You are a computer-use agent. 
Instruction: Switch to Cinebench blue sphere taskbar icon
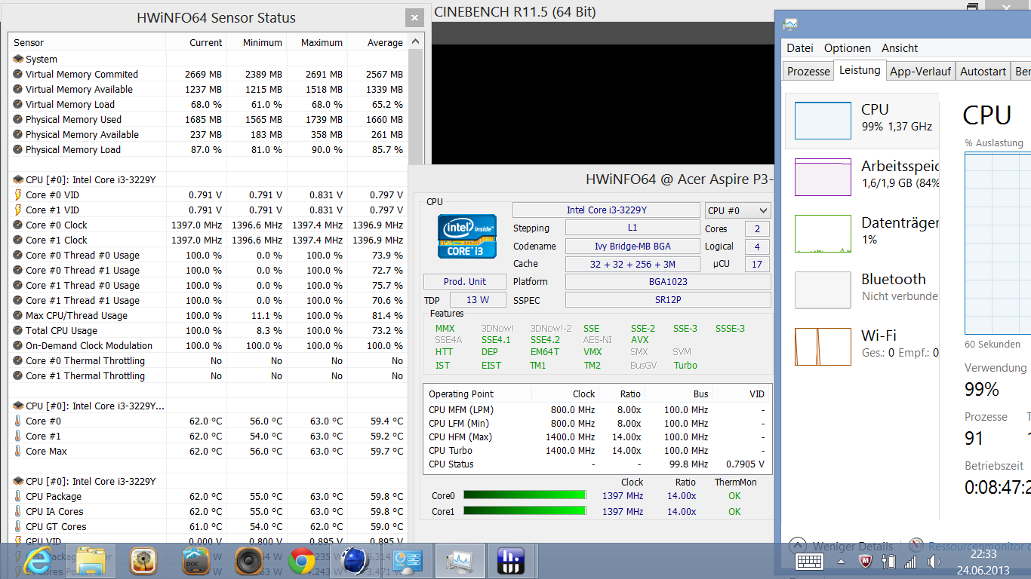point(354,561)
